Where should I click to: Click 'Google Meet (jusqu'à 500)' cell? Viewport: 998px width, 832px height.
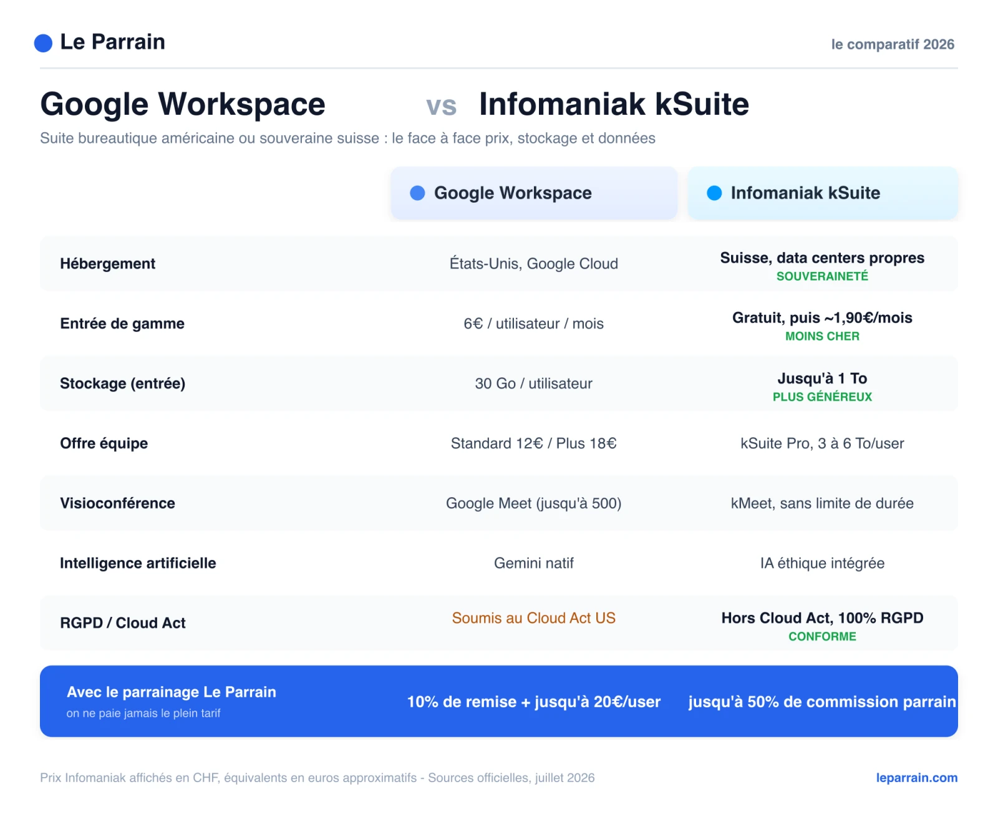534,503
